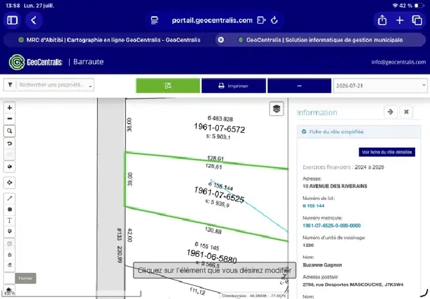Select the edit annotation pencil tool
The height and width of the screenshot is (299, 430).
tap(10, 244)
